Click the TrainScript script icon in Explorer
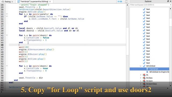 (x=147, y=69)
